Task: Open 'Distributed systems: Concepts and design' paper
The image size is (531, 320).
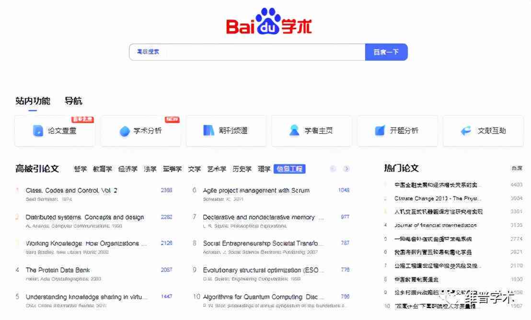Action: pyautogui.click(x=85, y=217)
